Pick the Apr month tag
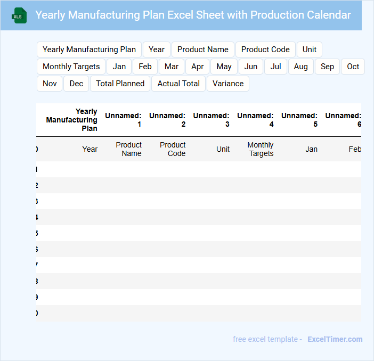 (x=197, y=67)
